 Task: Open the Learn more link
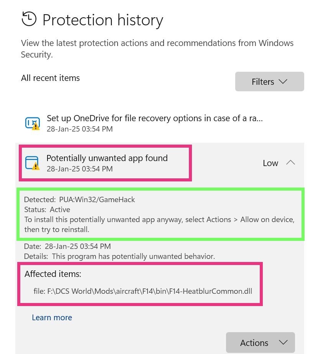[52, 318]
